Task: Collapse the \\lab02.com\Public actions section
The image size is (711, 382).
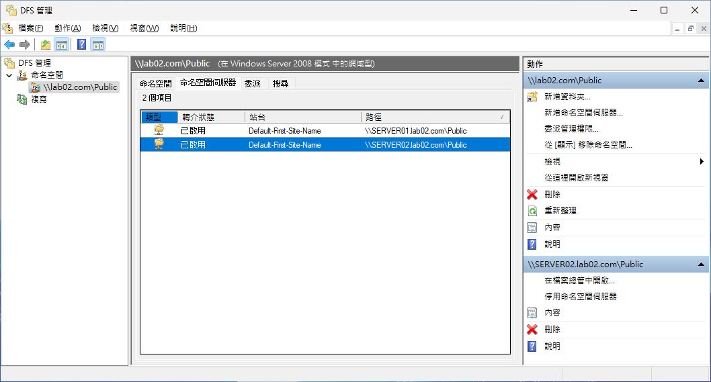Action: tap(701, 80)
